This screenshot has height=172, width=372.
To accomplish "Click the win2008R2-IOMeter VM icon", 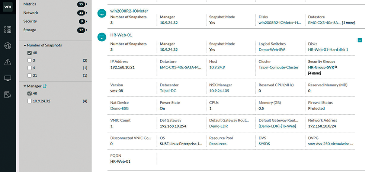I will click(x=102, y=13).
